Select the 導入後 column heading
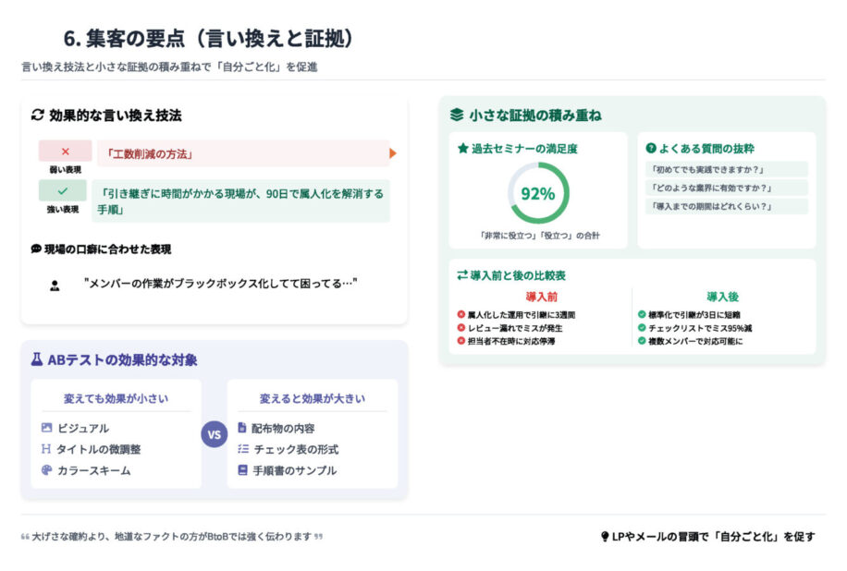This screenshot has width=847, height=571. [722, 297]
